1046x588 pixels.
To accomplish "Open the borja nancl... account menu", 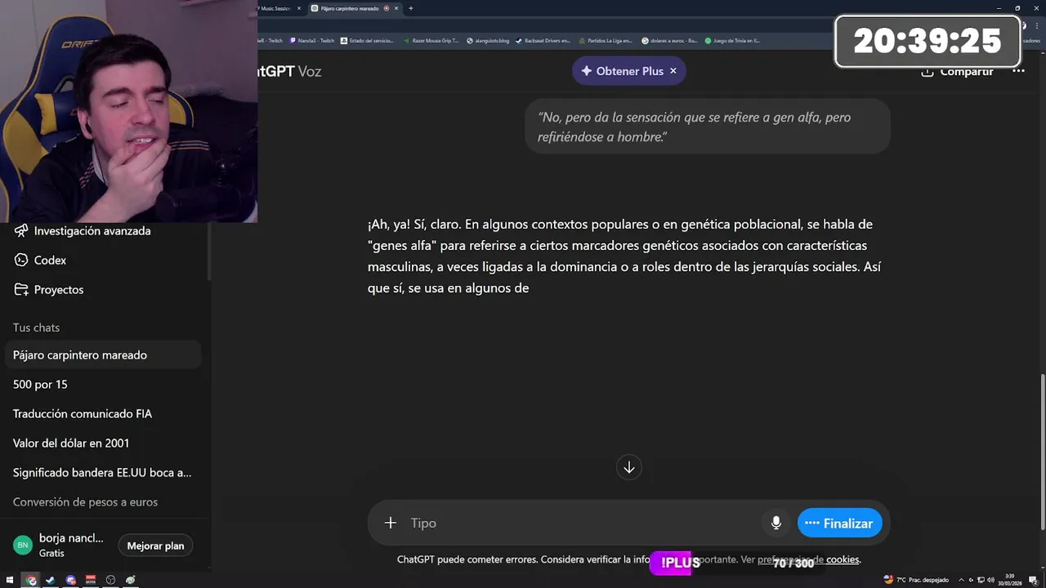I will coord(59,546).
